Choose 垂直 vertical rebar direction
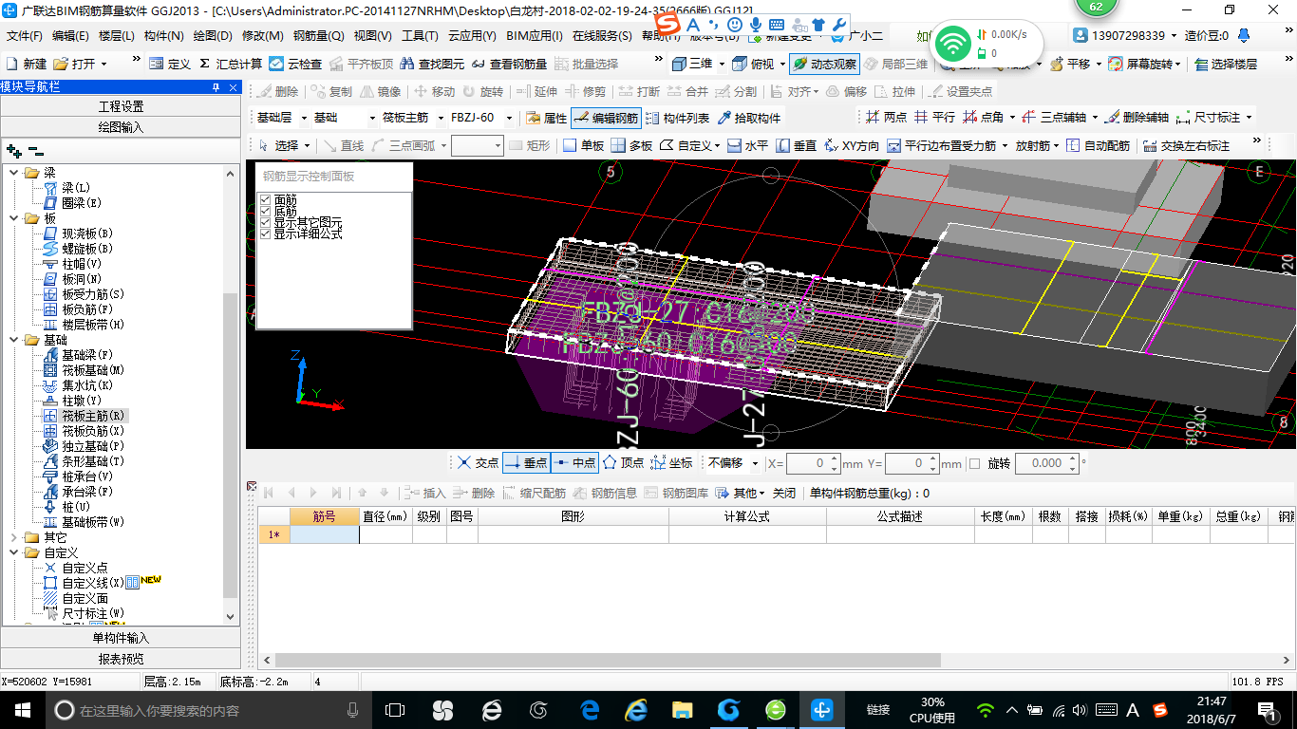1297x729 pixels. point(797,145)
